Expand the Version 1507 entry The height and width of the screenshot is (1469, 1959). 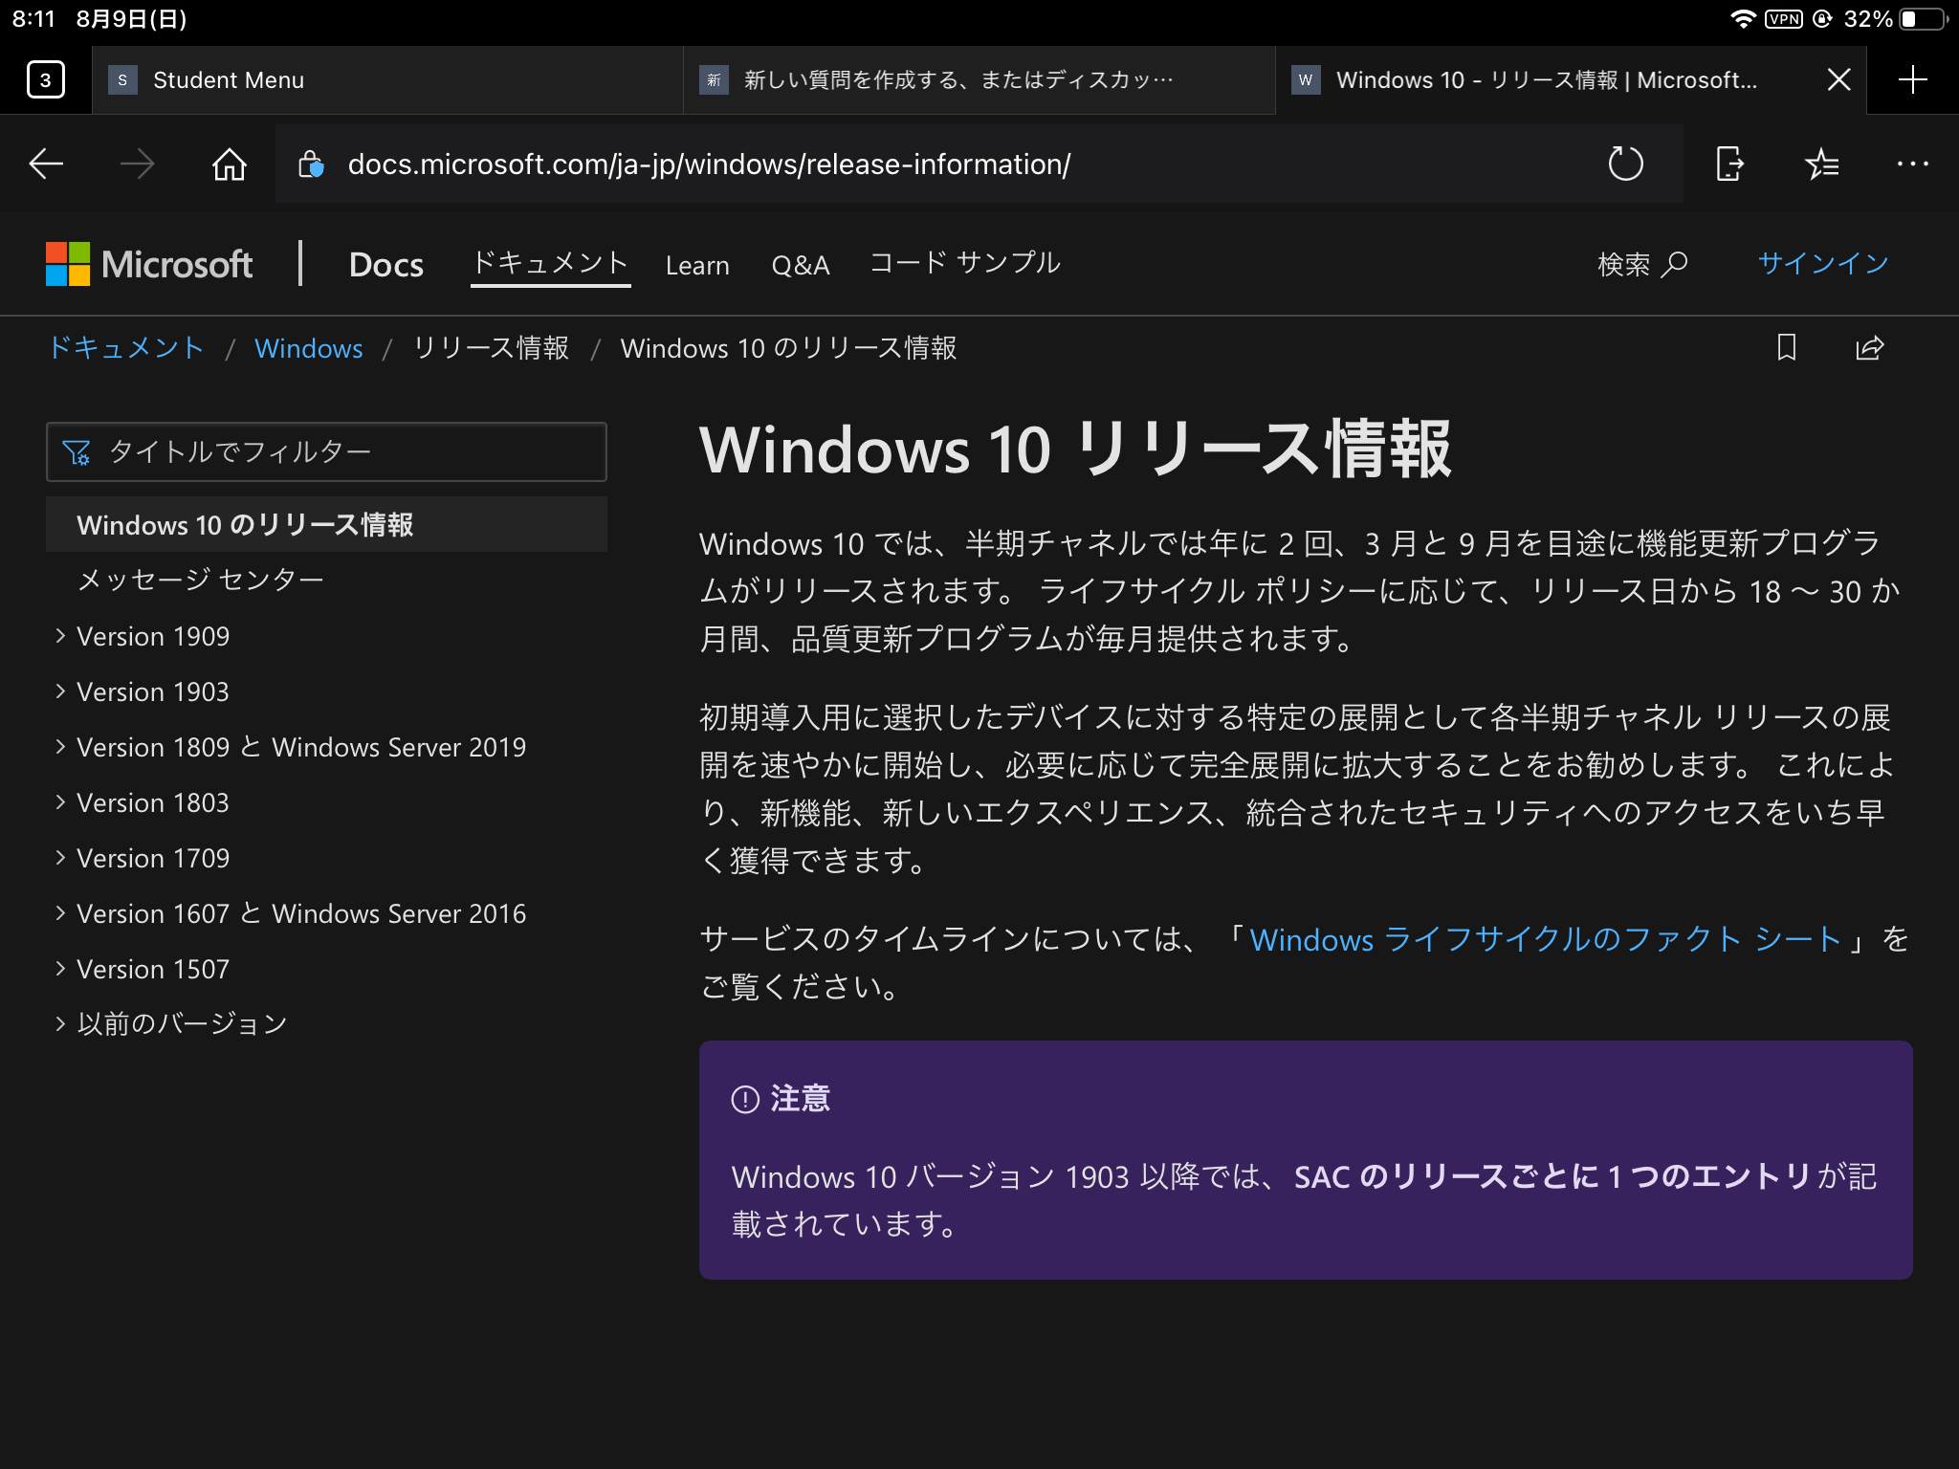coord(153,969)
